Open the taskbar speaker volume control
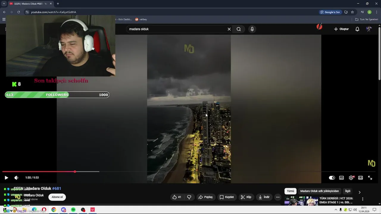Screen dimensions: 381x214 pyautogui.click(x=355, y=210)
